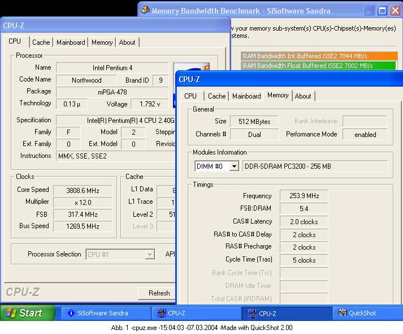Maximize the Memory Bandwidth Benchmark window
Viewport: 403px width, 334px height.
coord(382,11)
